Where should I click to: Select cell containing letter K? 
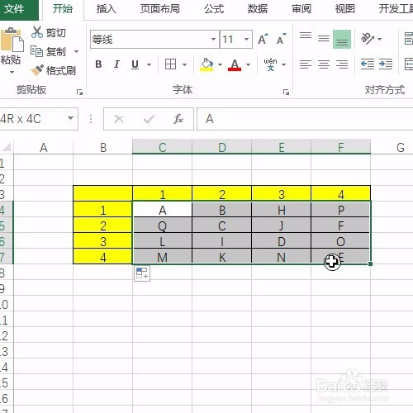coord(221,257)
